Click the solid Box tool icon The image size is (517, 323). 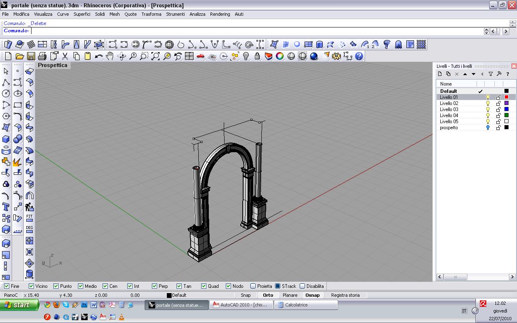coord(6,139)
